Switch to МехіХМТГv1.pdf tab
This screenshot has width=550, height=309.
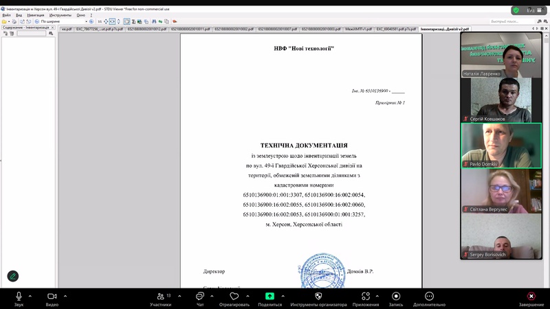click(358, 29)
